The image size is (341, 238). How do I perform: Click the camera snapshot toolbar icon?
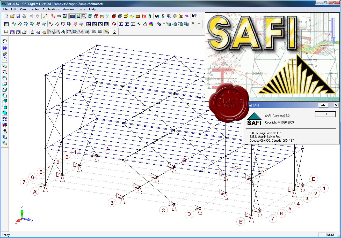pyautogui.click(x=72, y=16)
